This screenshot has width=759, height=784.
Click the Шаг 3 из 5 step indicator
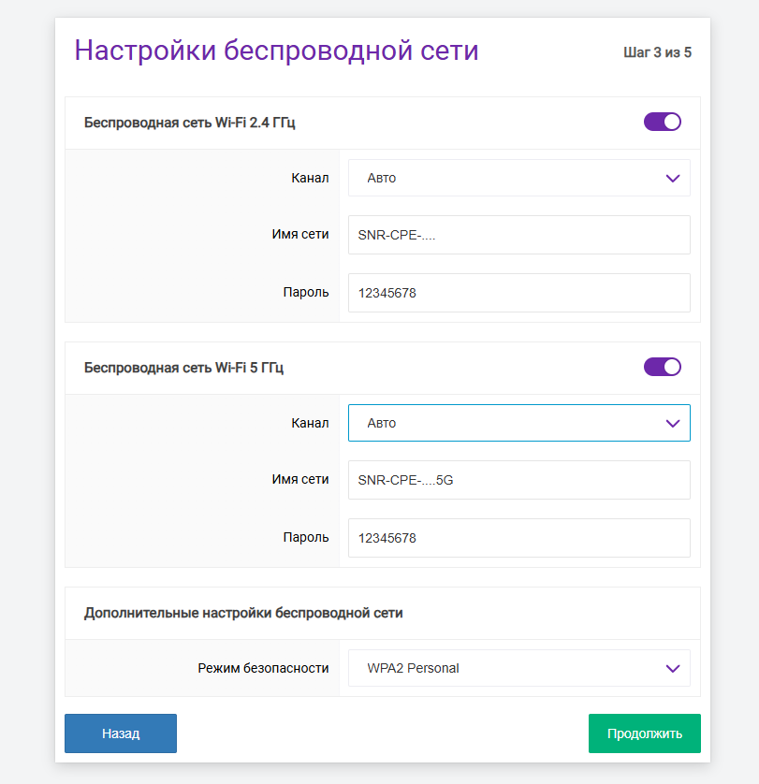[x=657, y=52]
